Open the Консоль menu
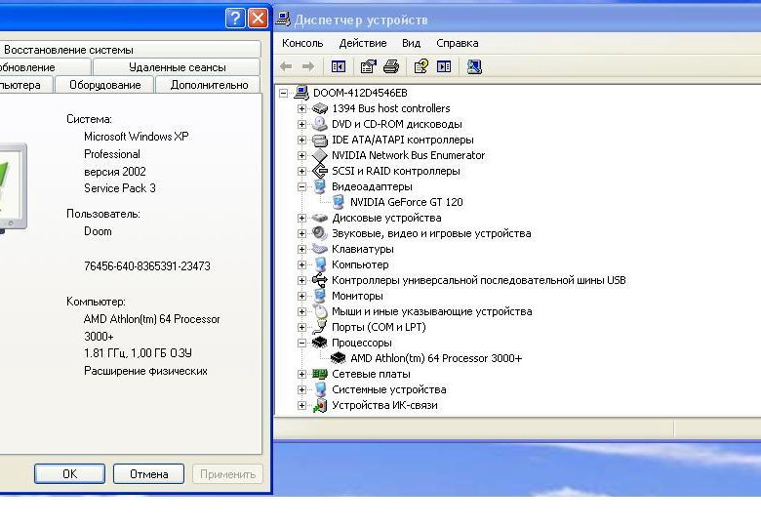The height and width of the screenshot is (527, 761). tap(302, 43)
